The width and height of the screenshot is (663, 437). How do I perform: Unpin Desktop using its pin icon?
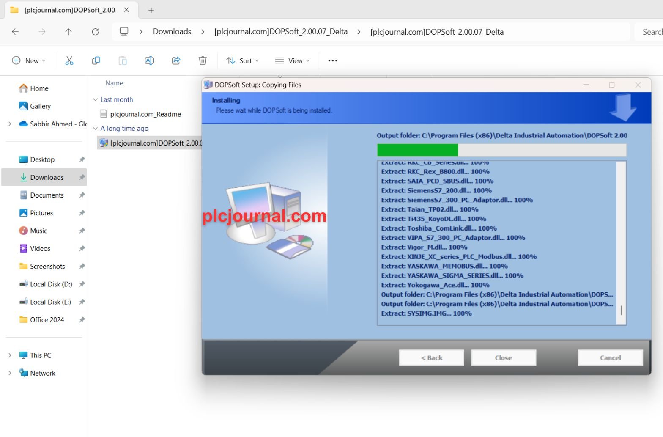coord(82,159)
